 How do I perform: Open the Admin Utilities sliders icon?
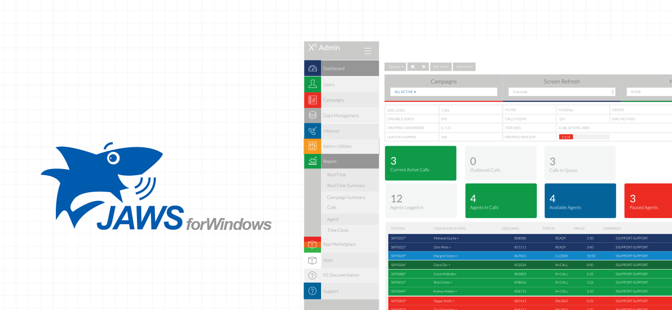tap(312, 146)
